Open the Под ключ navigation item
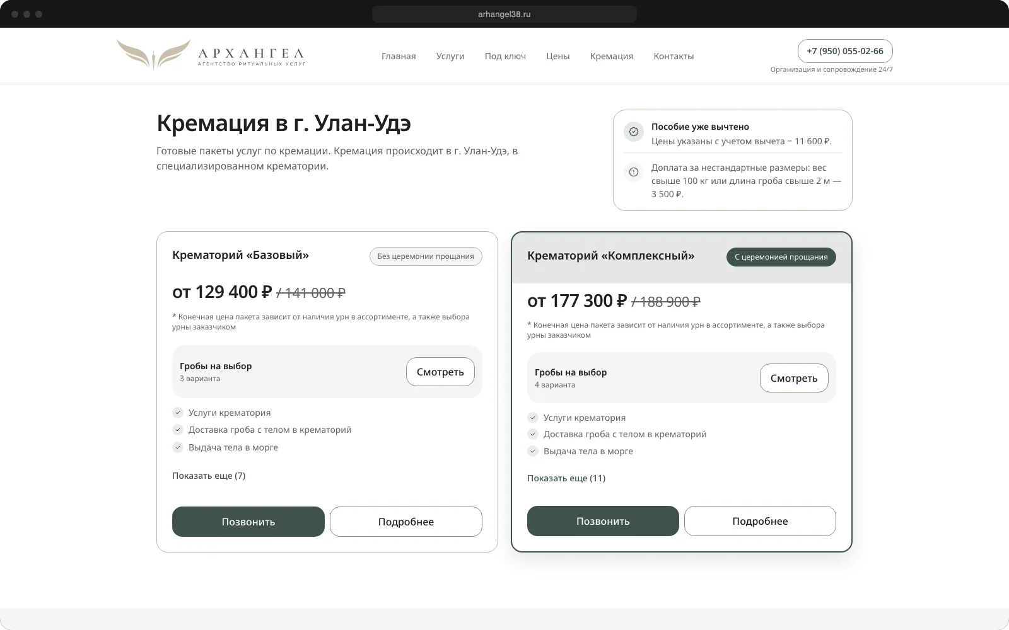Image resolution: width=1009 pixels, height=630 pixels. pos(505,56)
